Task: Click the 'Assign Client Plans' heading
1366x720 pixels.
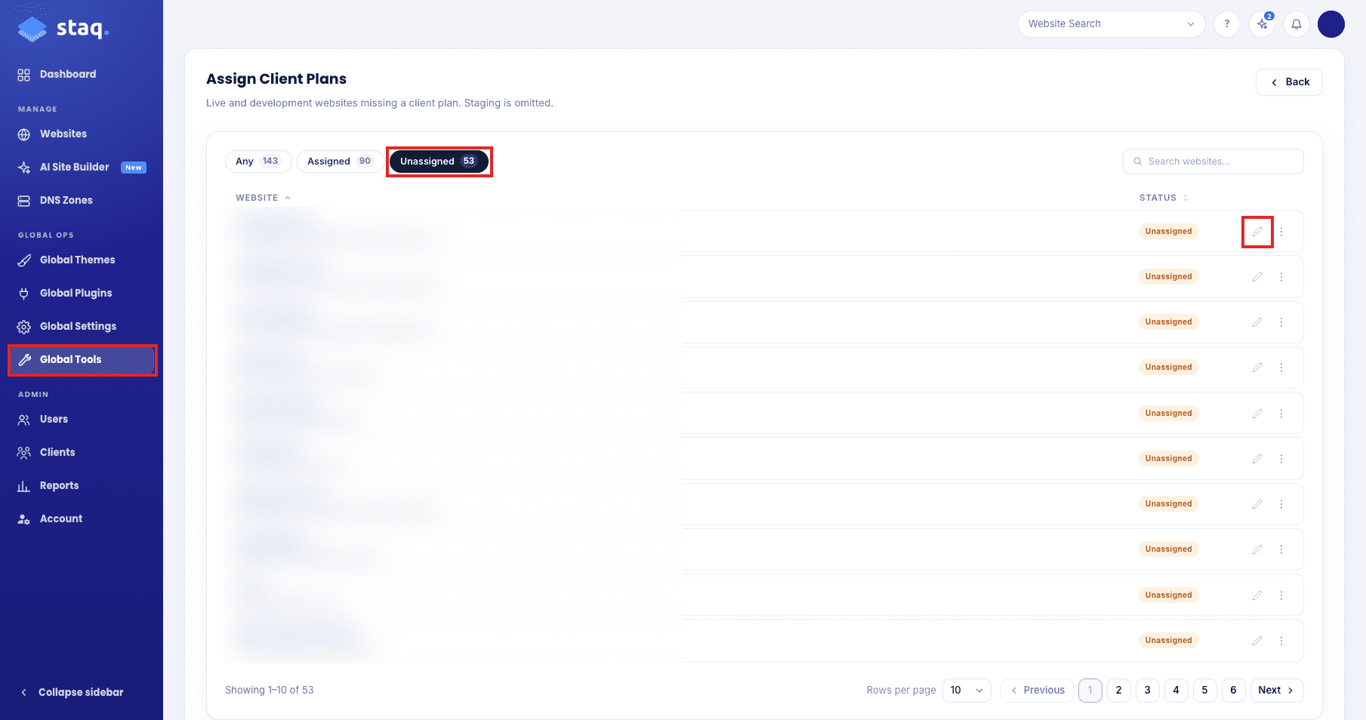Action: pyautogui.click(x=276, y=78)
